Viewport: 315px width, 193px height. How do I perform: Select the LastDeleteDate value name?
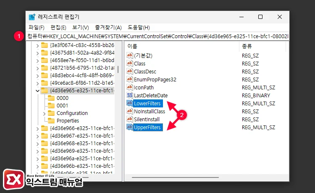[x=151, y=96]
